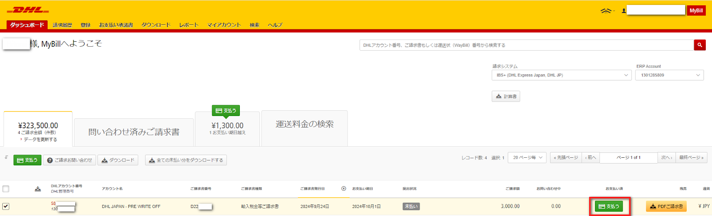The image size is (712, 216).
Task: Open the 20 ページ毎 page size dropdown
Action: coord(528,158)
